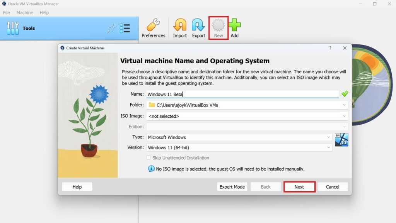Click the Next button
The image size is (396, 223).
click(x=299, y=187)
